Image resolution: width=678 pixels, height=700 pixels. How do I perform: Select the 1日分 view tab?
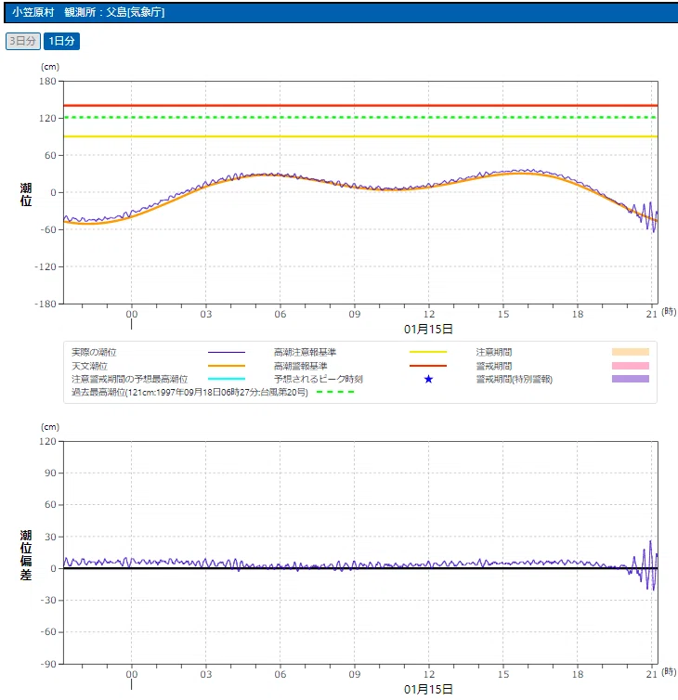click(61, 41)
